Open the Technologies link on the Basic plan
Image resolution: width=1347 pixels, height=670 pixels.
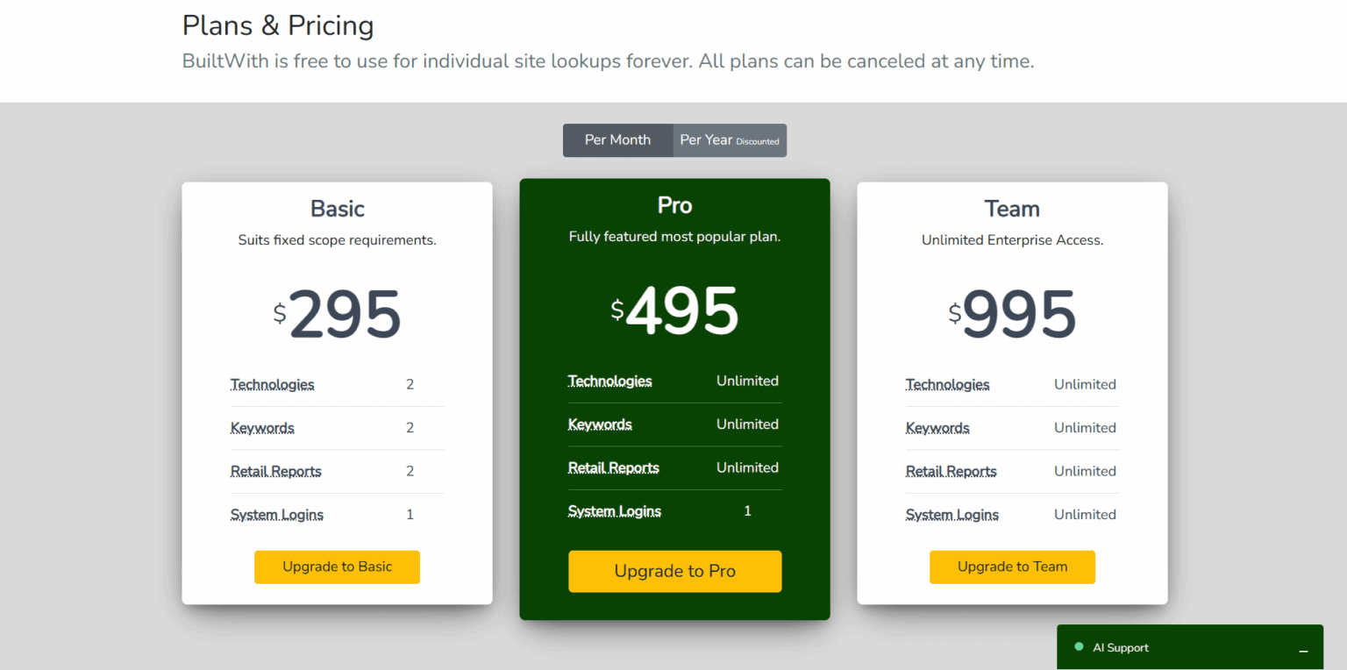(x=272, y=384)
